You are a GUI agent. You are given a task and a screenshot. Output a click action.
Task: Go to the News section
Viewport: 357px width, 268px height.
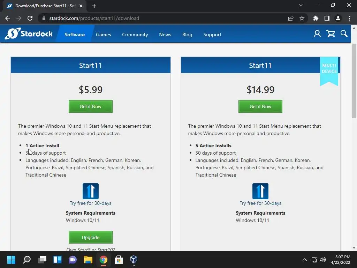pyautogui.click(x=165, y=35)
